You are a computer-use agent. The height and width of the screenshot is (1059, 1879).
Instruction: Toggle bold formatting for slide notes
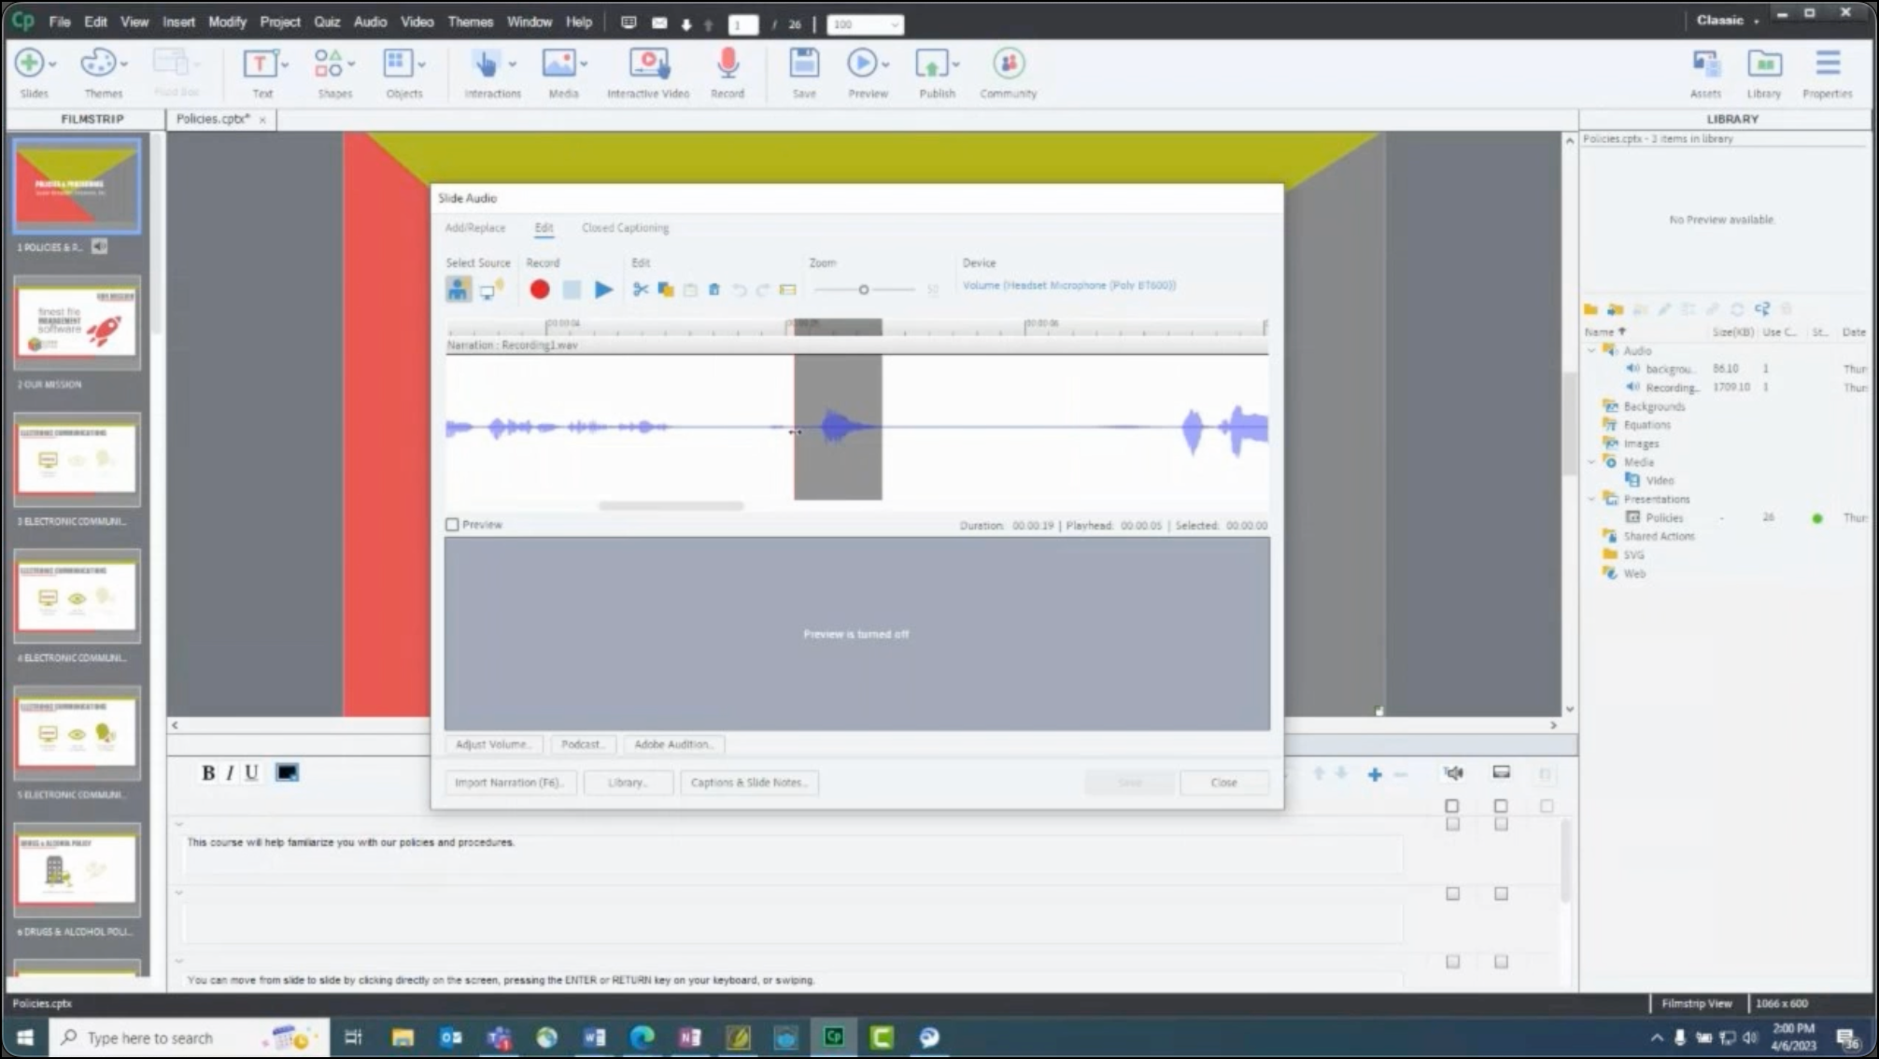206,772
